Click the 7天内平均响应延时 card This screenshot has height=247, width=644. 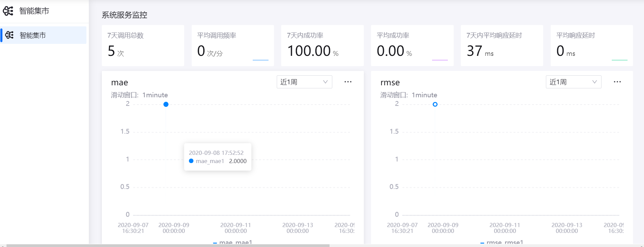click(x=502, y=45)
